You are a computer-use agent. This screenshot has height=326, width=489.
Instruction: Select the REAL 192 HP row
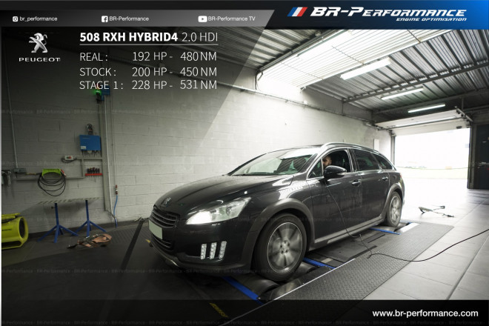[x=148, y=57]
